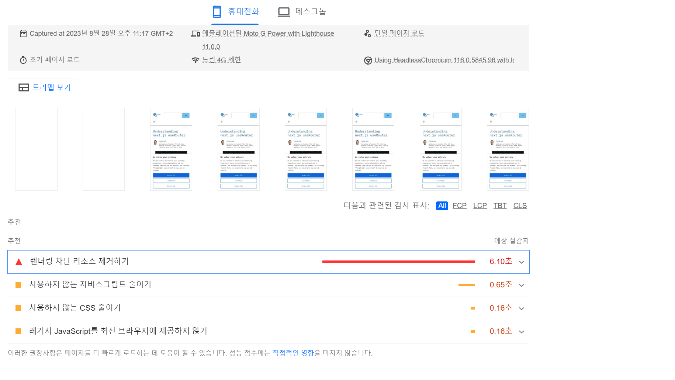
Task: Click the 느린 4G 제한 throttling text
Action: coord(221,60)
